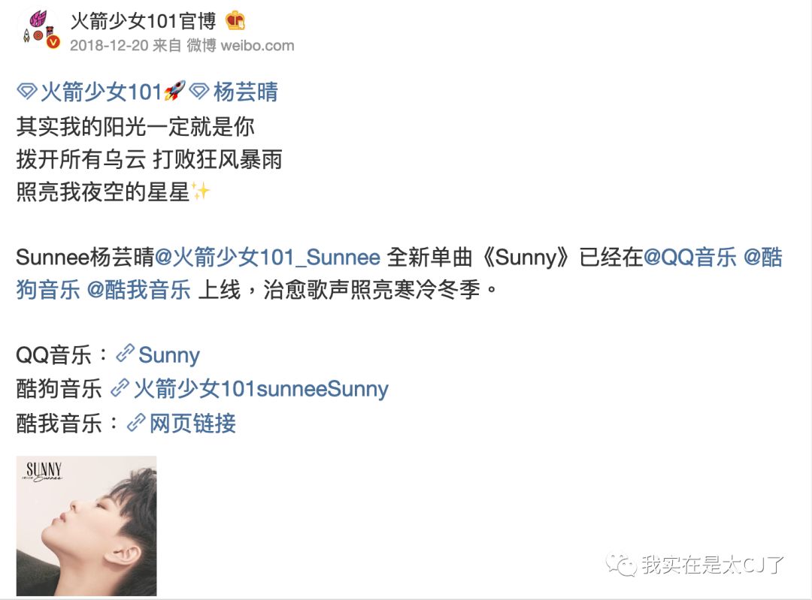
Task: Open the 火箭少女101sunneeSunny Kugou link
Action: (261, 388)
